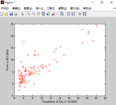
Task: Insert a legend
Action: click(73, 14)
